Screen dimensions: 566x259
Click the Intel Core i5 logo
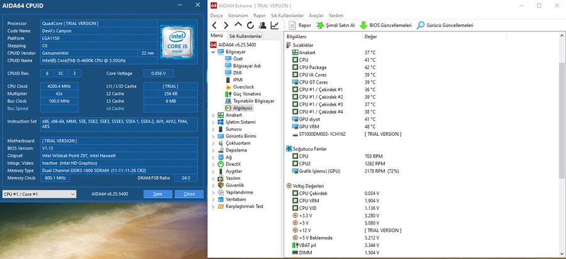pyautogui.click(x=177, y=41)
